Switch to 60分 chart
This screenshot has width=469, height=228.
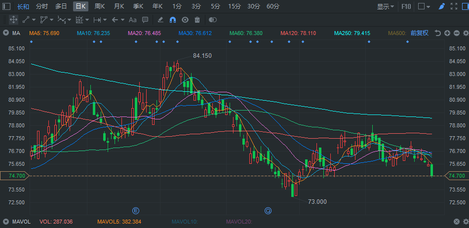(x=273, y=6)
